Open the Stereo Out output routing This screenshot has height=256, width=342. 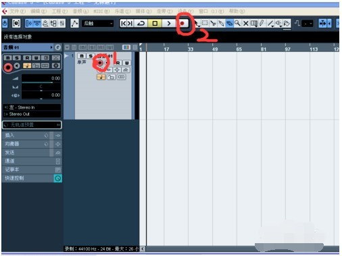click(32, 114)
